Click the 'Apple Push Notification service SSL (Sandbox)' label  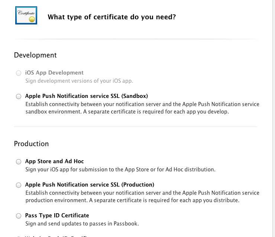[87, 96]
